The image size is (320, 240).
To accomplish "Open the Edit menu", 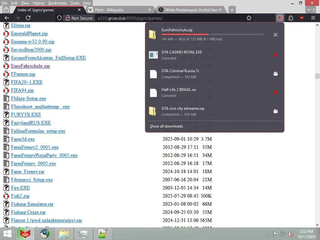I will (14, 3).
